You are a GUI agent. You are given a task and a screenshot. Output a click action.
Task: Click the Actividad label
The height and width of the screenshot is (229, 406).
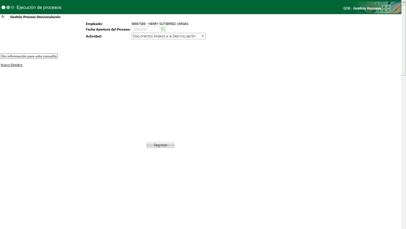[94, 36]
